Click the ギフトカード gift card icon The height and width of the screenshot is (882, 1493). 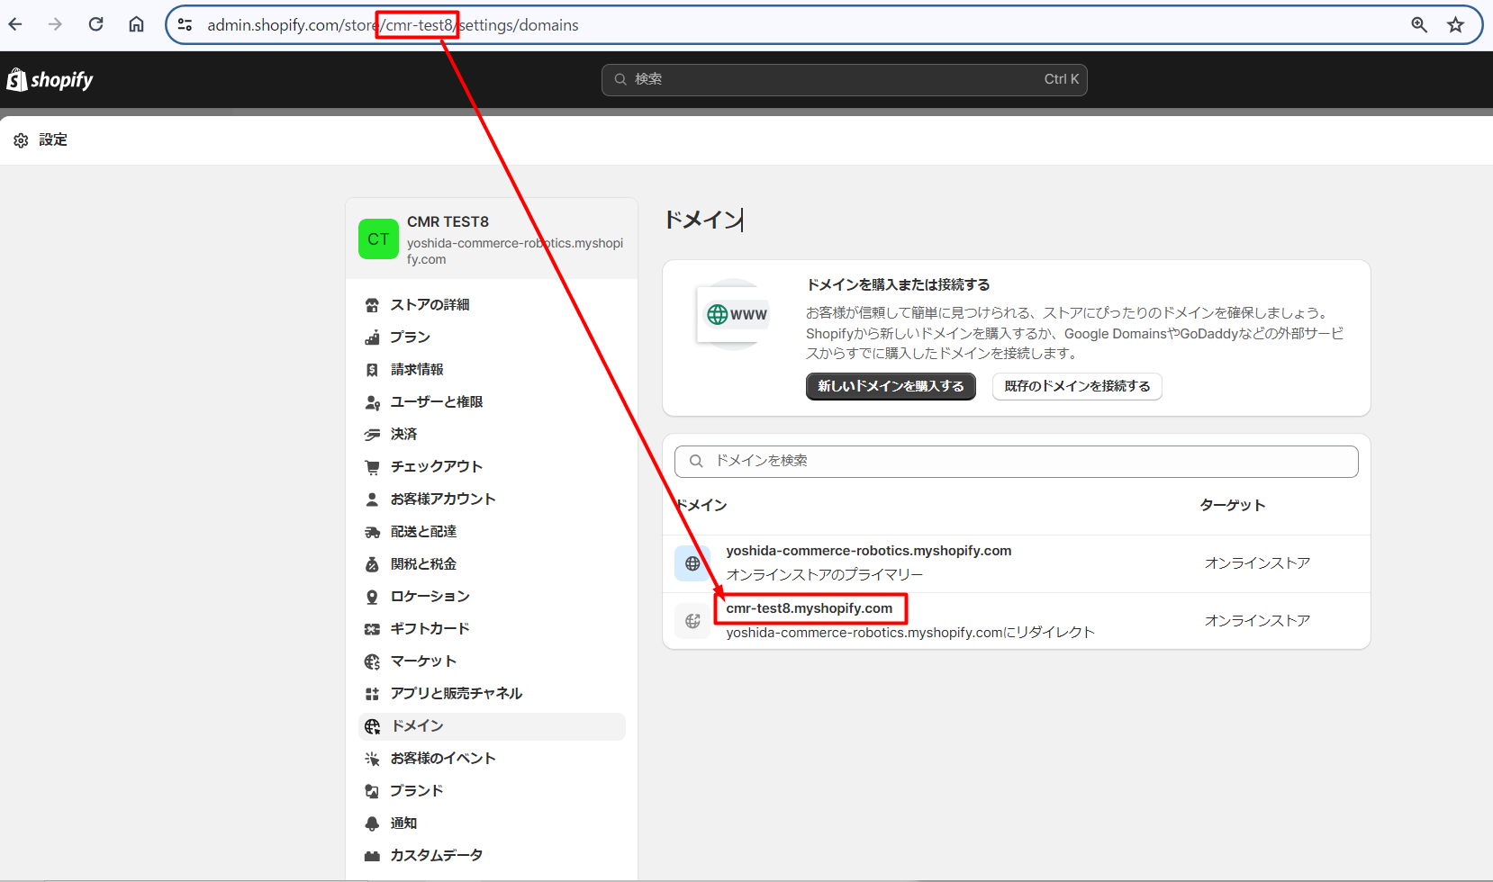click(372, 629)
